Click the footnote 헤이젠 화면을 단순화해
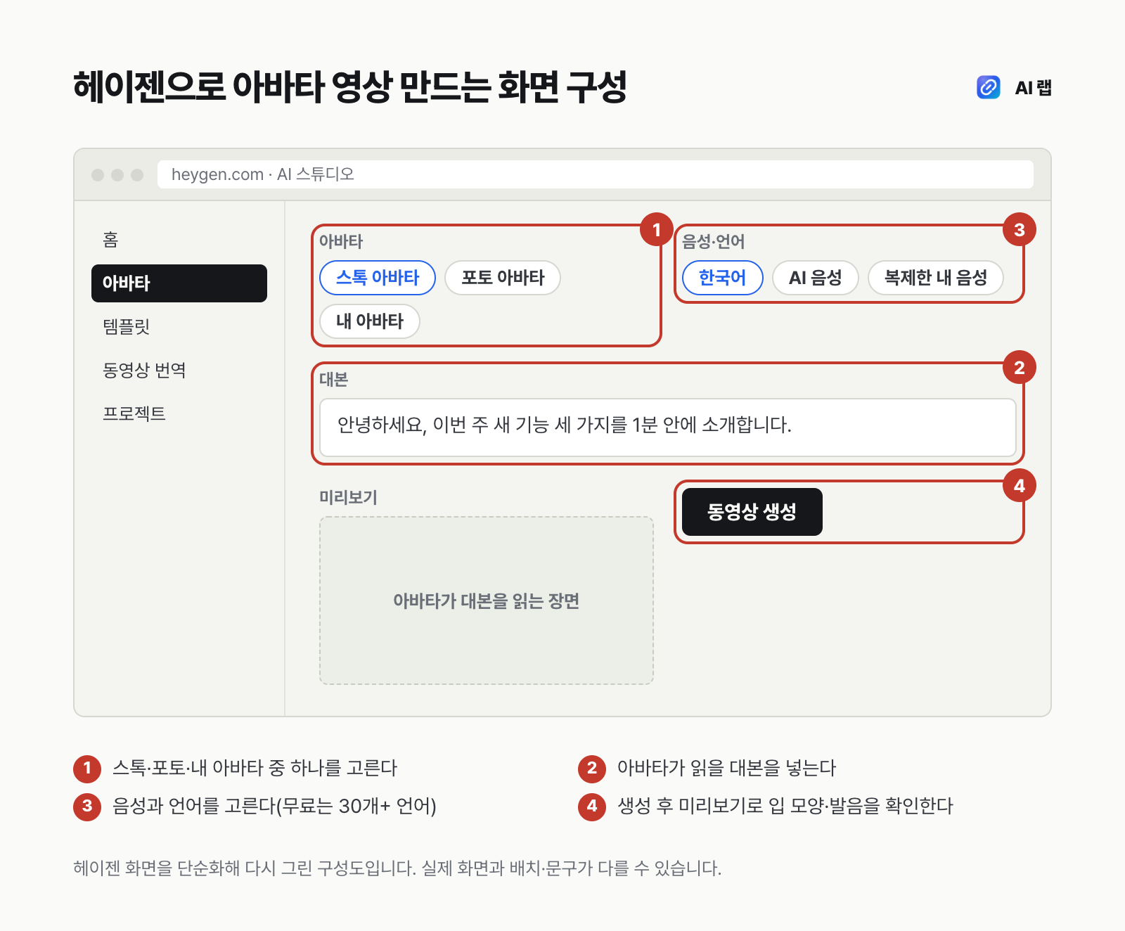Screen dimensions: 1125x931 tap(397, 868)
